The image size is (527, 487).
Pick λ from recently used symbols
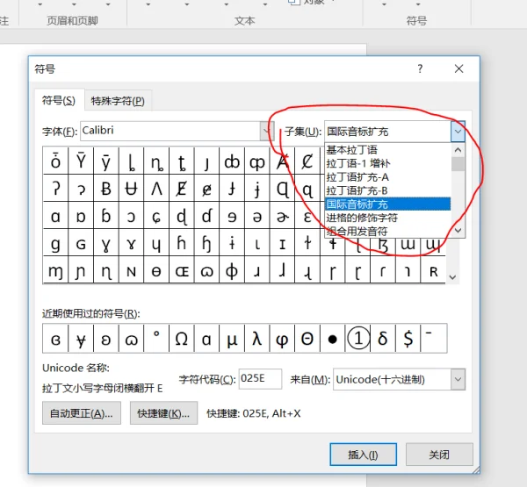(x=257, y=339)
